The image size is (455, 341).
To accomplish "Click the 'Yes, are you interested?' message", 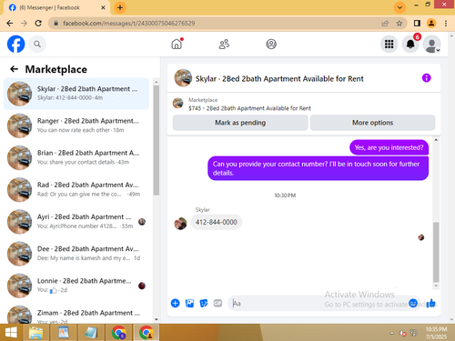I will 389,147.
